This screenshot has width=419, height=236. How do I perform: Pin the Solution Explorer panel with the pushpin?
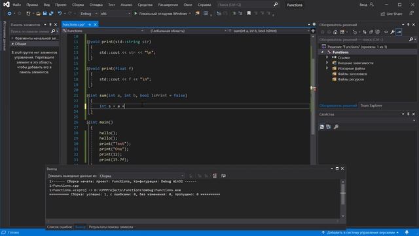click(x=409, y=25)
